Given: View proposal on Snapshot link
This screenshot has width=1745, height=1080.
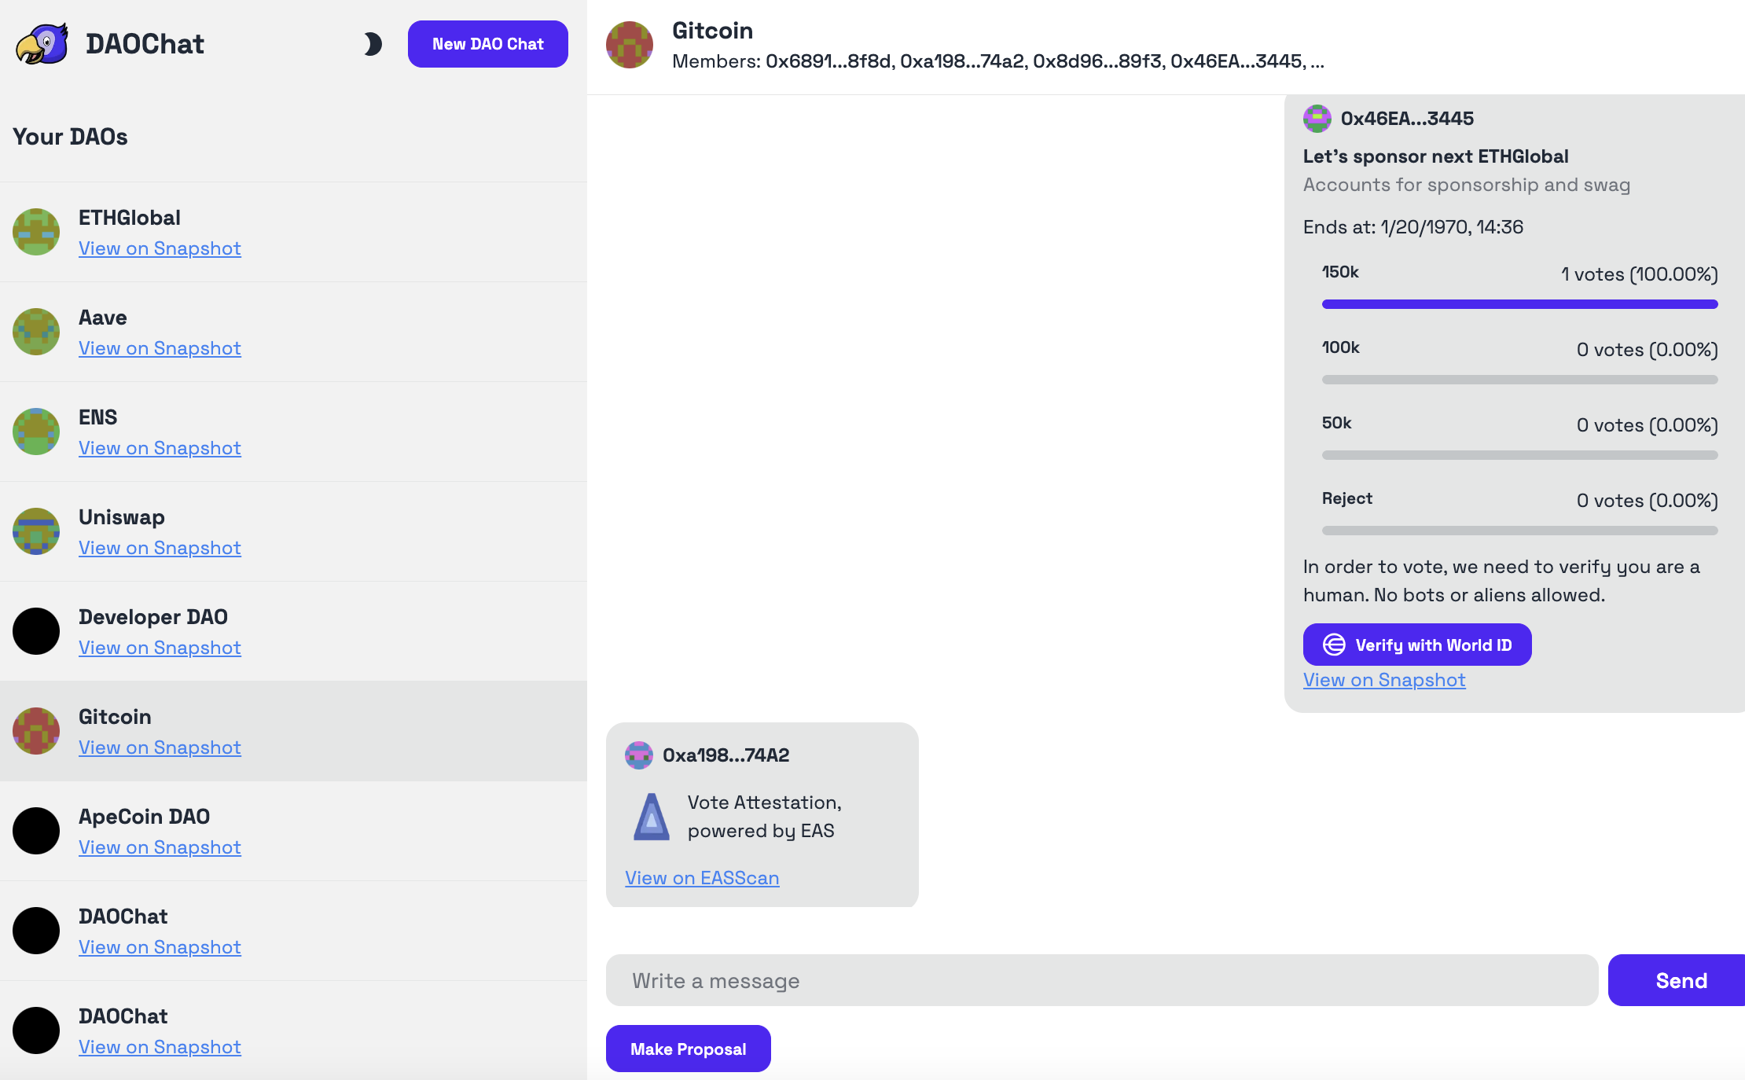Looking at the screenshot, I should (x=1383, y=680).
